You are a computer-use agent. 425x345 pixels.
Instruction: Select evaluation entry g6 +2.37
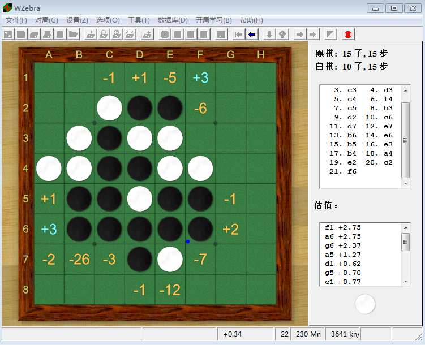click(x=343, y=245)
